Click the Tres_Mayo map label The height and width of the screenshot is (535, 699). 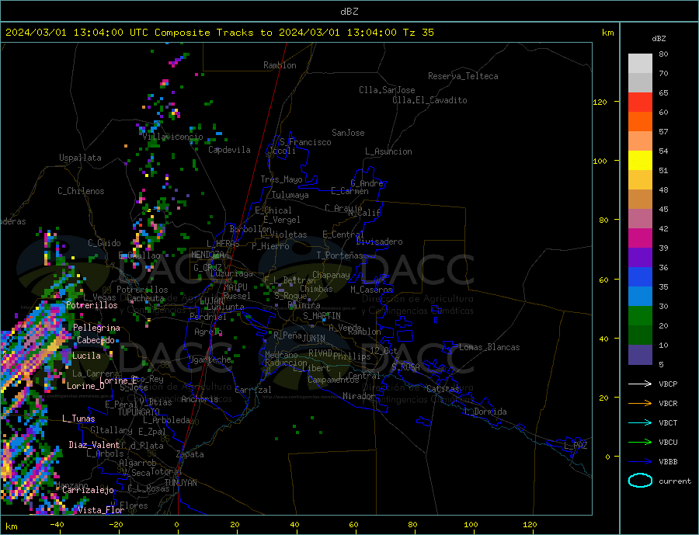[281, 179]
